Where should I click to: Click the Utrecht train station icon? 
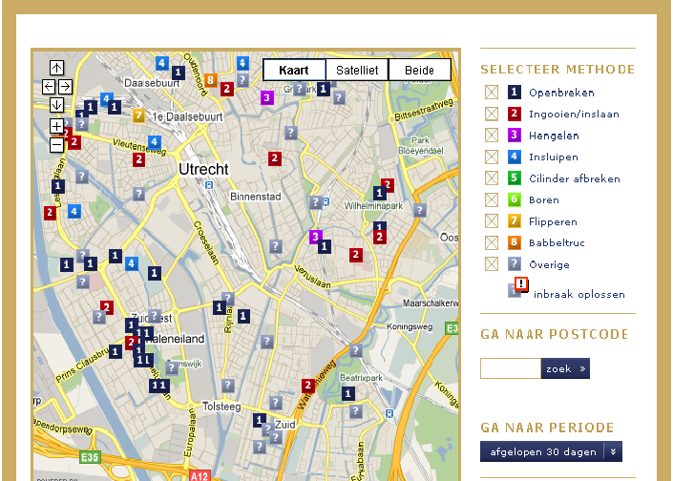pyautogui.click(x=209, y=185)
